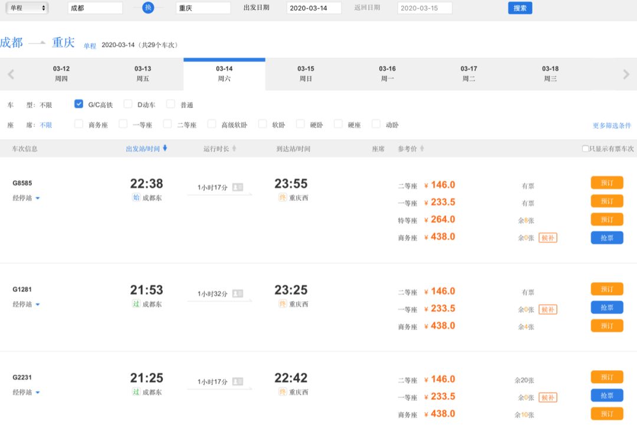Go to previous dates with left arrow
The height and width of the screenshot is (425, 637).
coord(11,74)
